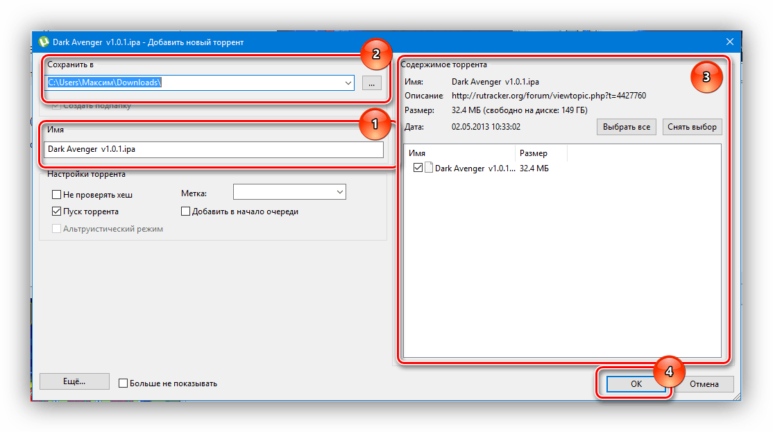Toggle the 'Альтруистический режим' checkbox

point(57,229)
